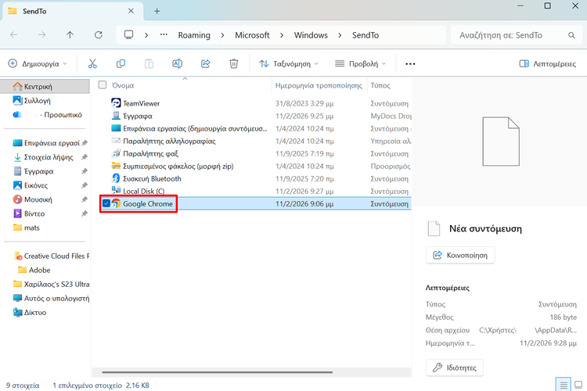The image size is (587, 391).
Task: Click the Ιδιότητες properties button
Action: click(x=455, y=368)
